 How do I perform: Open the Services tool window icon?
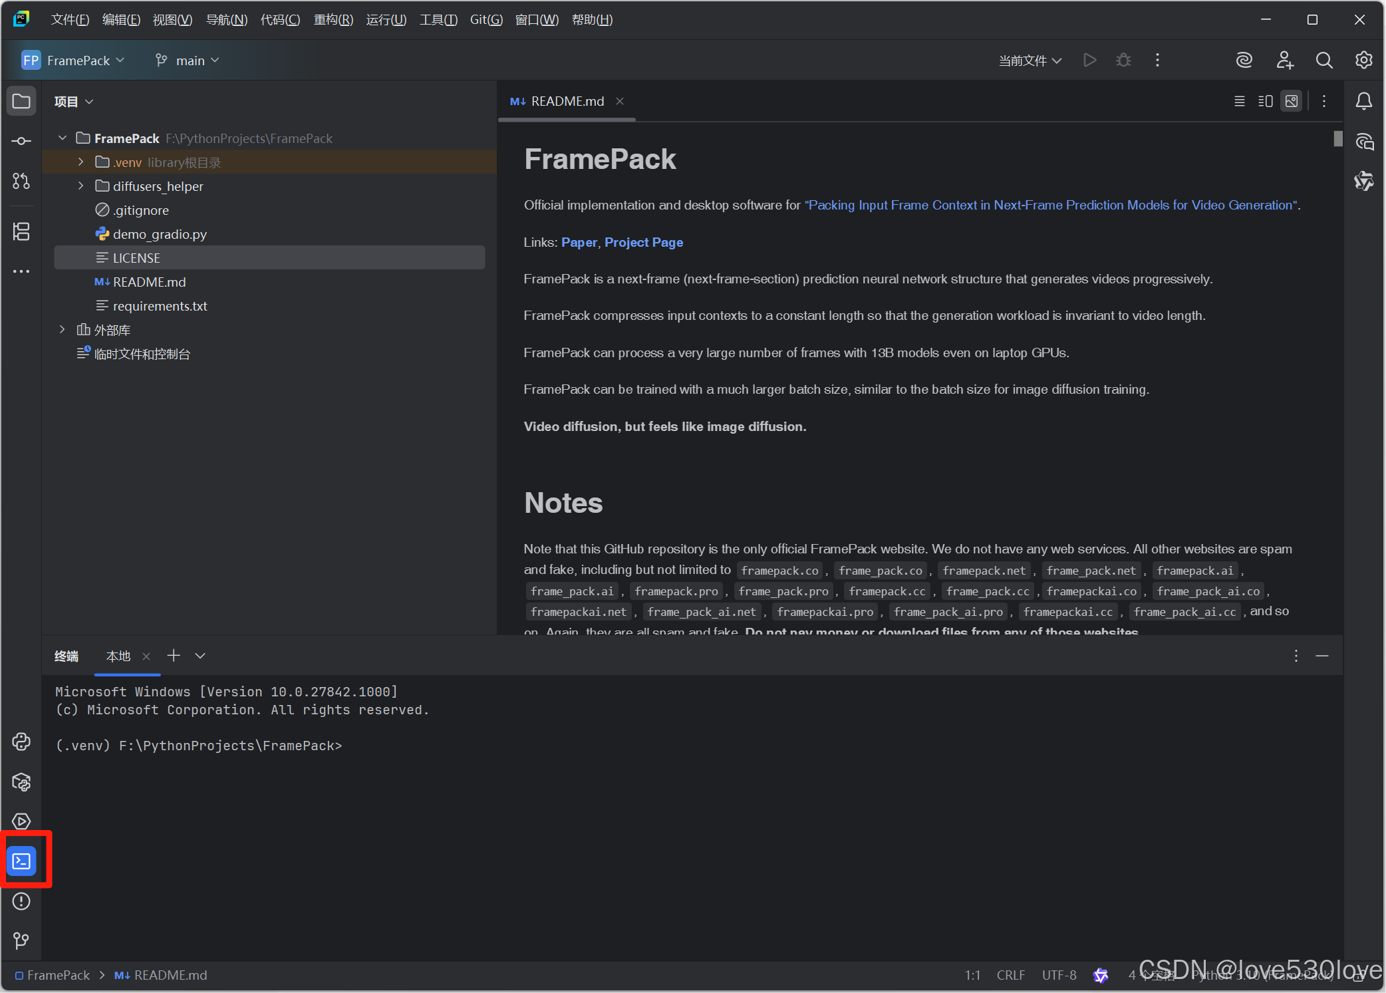pos(21,821)
